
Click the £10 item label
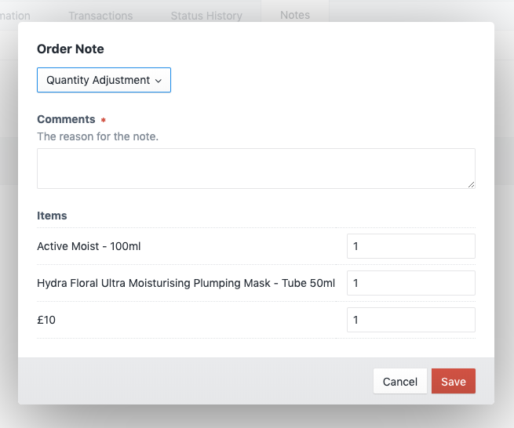pyautogui.click(x=46, y=320)
